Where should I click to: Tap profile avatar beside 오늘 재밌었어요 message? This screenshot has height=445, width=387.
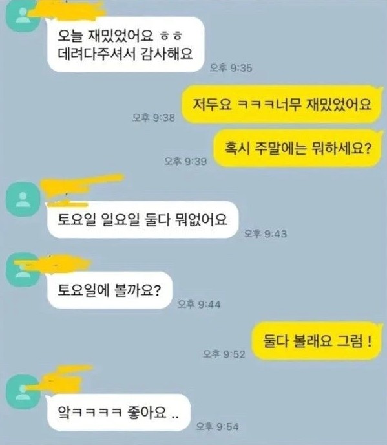coord(23,16)
